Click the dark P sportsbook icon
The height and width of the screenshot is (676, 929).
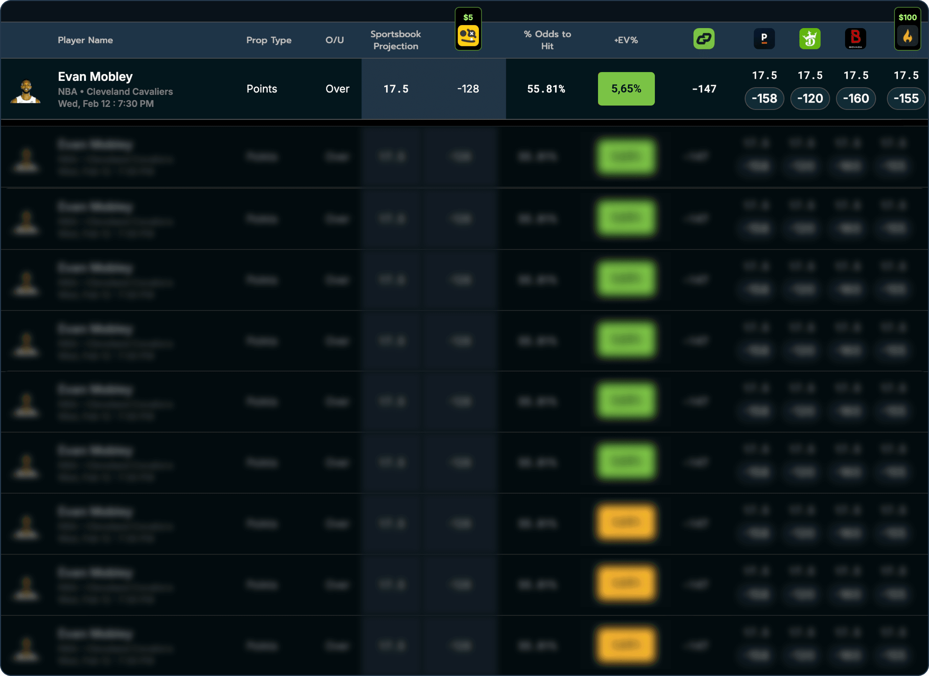pos(764,39)
